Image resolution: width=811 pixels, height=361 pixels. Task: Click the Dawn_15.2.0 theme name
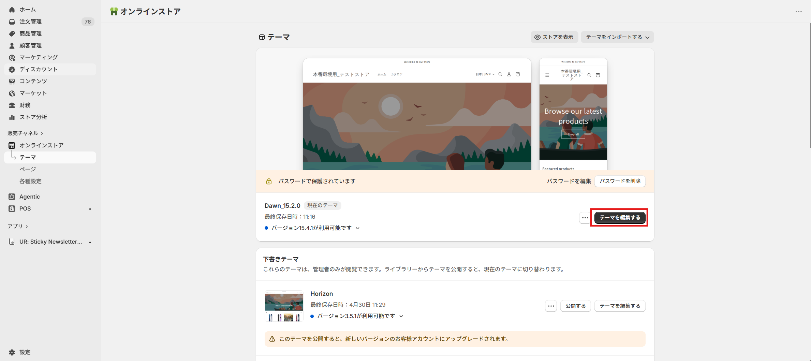[x=282, y=206]
